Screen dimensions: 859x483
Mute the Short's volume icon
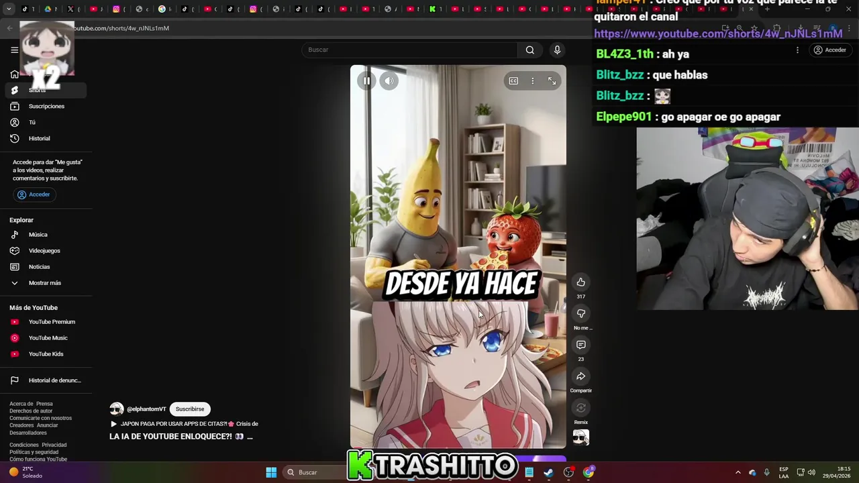pyautogui.click(x=389, y=81)
